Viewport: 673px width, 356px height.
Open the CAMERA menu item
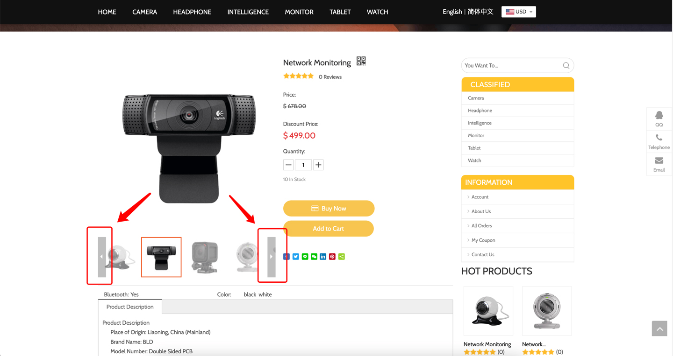point(144,12)
